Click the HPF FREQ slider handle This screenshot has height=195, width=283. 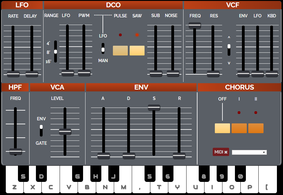point(16,151)
